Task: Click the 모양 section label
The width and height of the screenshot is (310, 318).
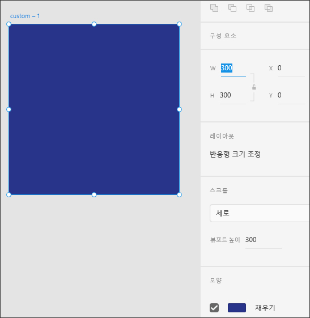Action: tap(215, 281)
